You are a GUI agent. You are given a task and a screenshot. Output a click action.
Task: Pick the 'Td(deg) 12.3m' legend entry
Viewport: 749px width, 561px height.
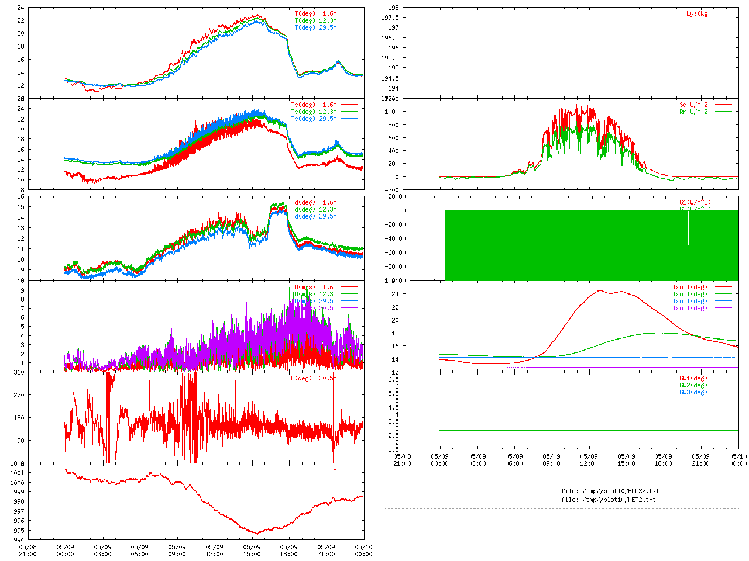[324, 210]
